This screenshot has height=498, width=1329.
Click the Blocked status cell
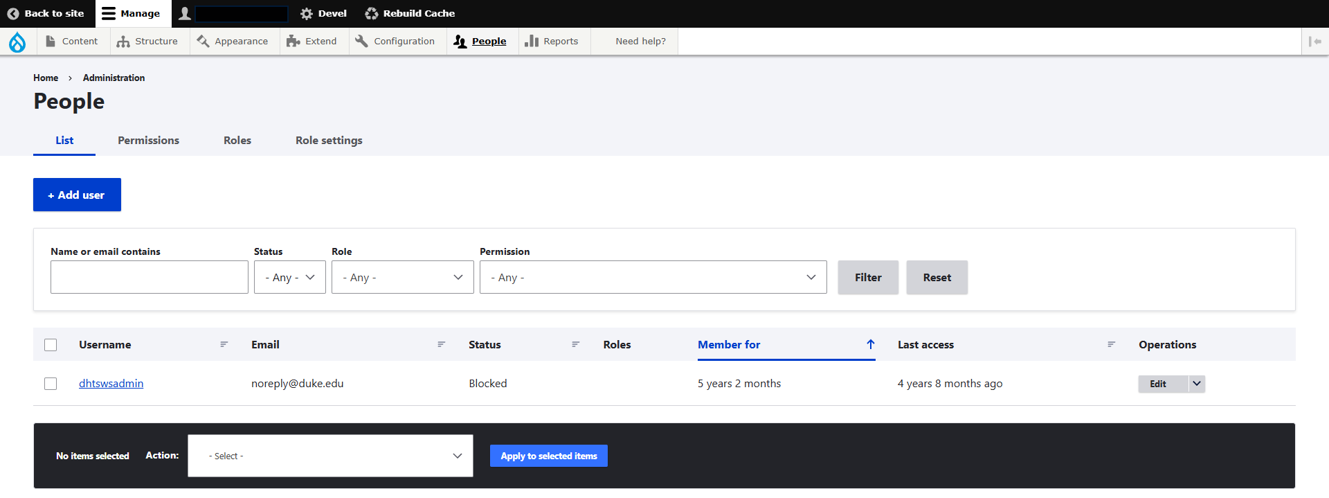coord(488,383)
